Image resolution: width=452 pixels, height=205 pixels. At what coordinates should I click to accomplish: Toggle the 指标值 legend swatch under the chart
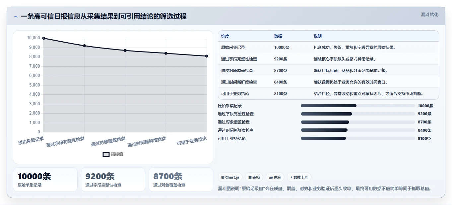point(106,154)
